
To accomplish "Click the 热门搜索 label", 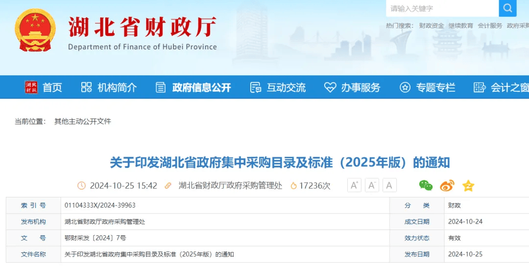I will pos(400,25).
